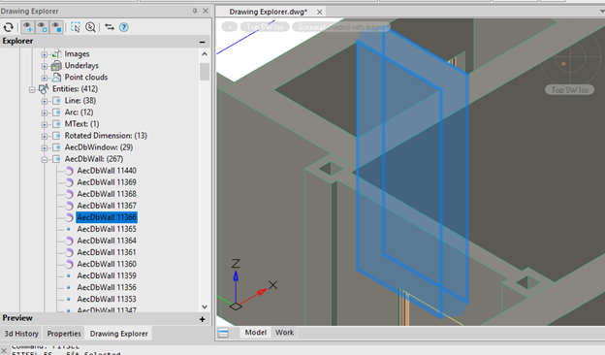This screenshot has height=355, width=605.
Task: Click the layout list icon beside Model
Action: pyautogui.click(x=223, y=333)
